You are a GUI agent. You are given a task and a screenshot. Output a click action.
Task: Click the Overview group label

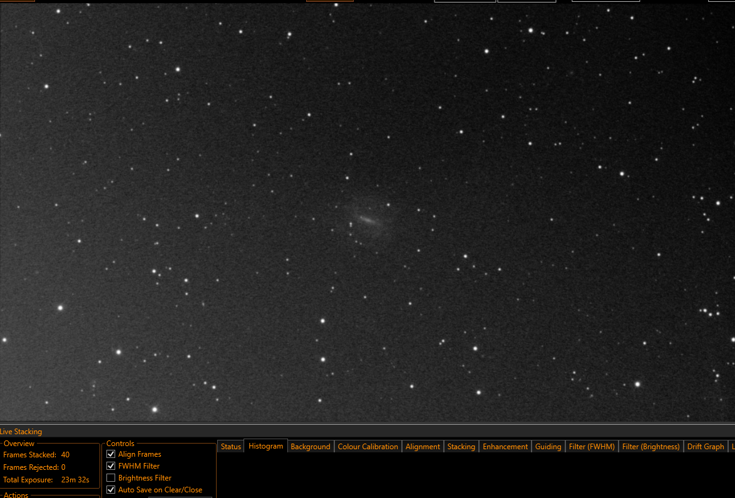(x=19, y=443)
